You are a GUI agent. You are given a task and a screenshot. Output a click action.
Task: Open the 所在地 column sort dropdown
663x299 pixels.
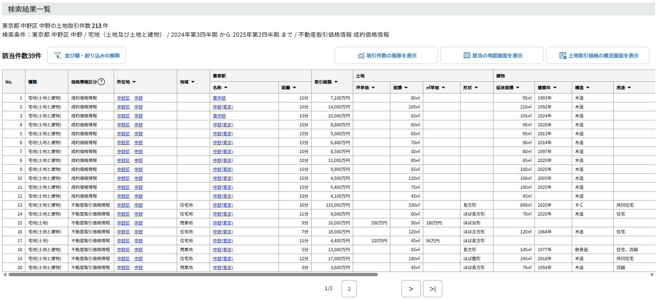coord(134,82)
